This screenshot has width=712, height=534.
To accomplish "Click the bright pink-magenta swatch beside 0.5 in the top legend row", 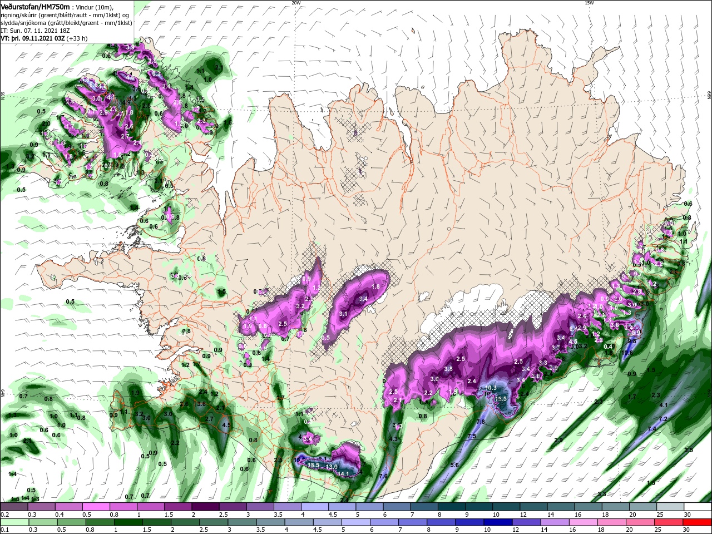I will [x=96, y=507].
